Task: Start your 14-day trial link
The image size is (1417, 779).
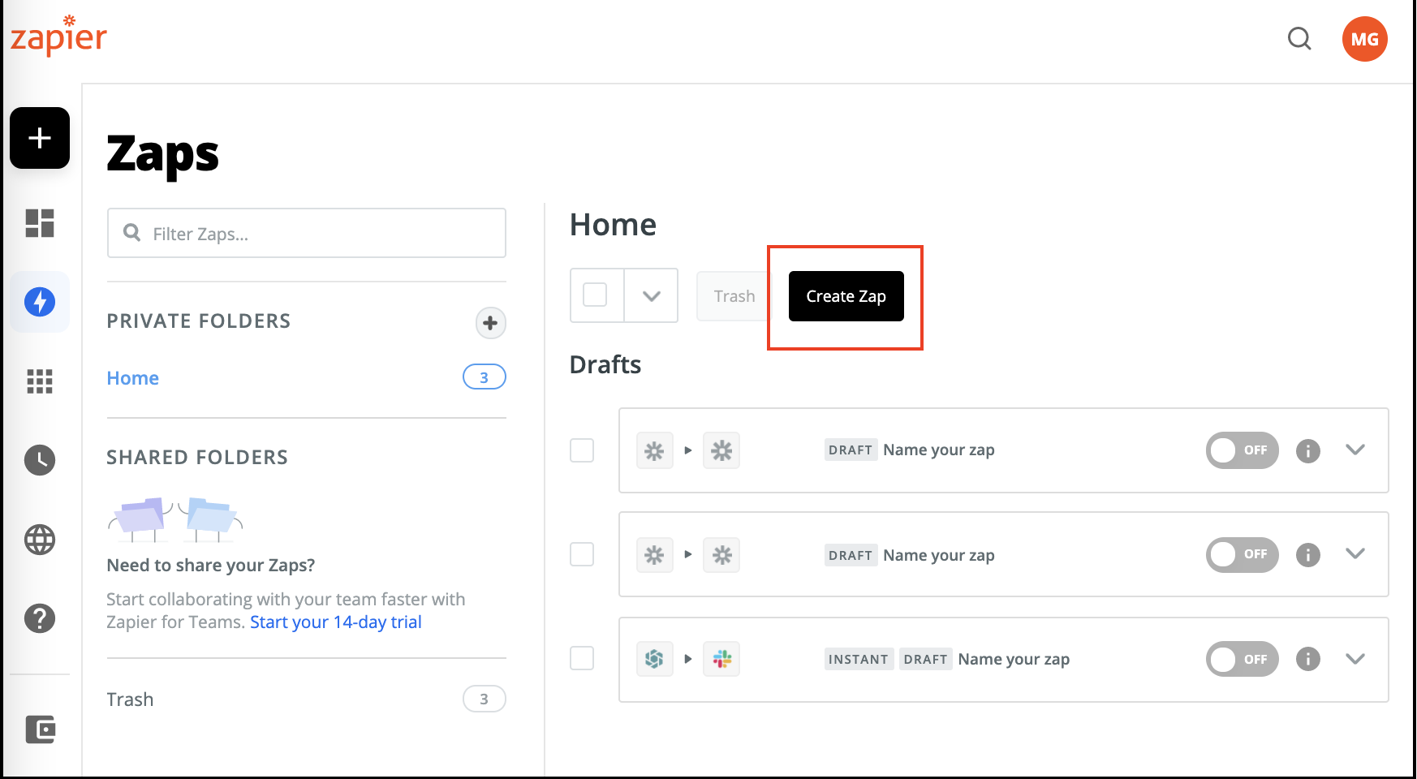Action: 335,622
